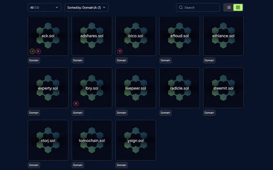
Task: Click the pink diamond badge on lbry.sol
Action: tap(76, 104)
